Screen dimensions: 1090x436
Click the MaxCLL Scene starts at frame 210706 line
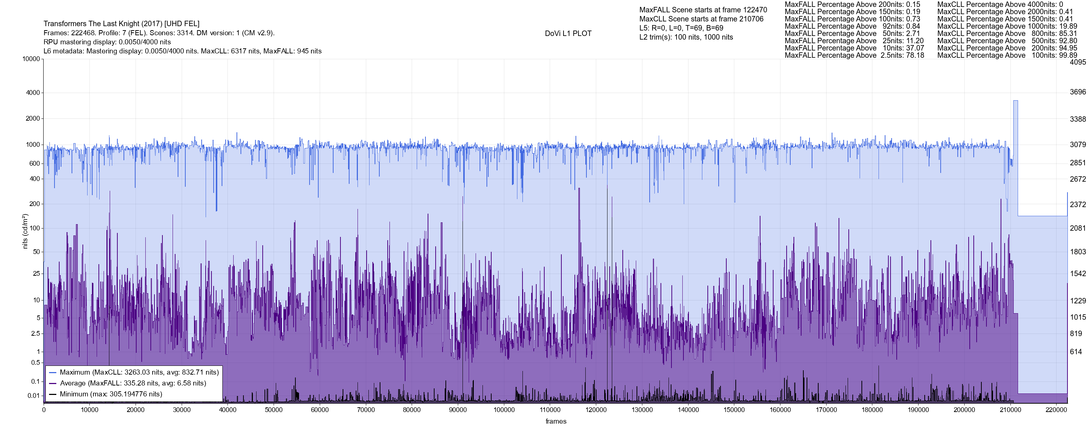tap(701, 19)
